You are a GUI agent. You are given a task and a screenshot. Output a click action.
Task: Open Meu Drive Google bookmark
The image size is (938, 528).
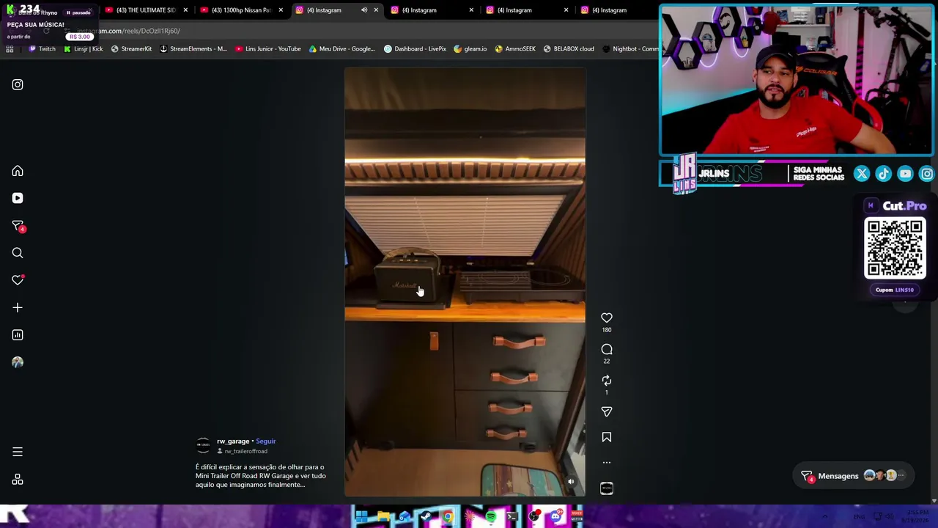click(341, 49)
